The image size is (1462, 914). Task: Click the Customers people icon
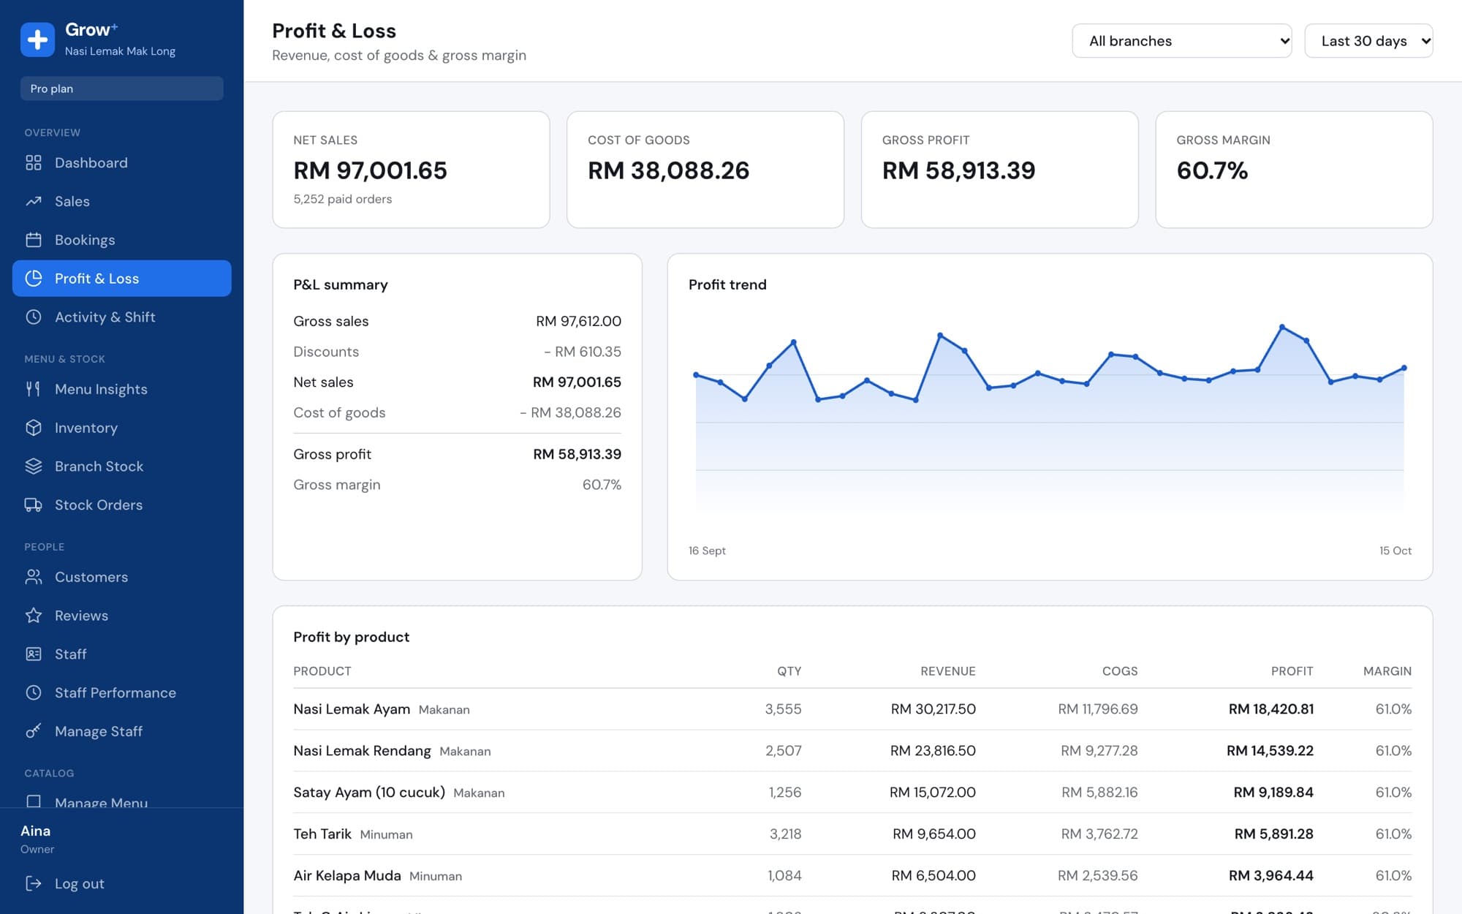pos(34,577)
